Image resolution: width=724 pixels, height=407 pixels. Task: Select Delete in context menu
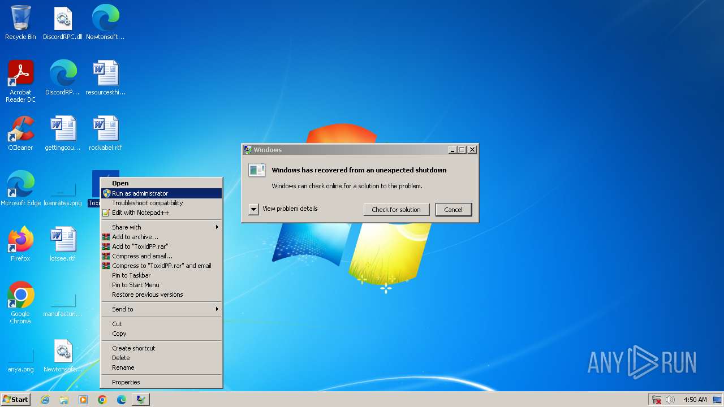(161, 358)
